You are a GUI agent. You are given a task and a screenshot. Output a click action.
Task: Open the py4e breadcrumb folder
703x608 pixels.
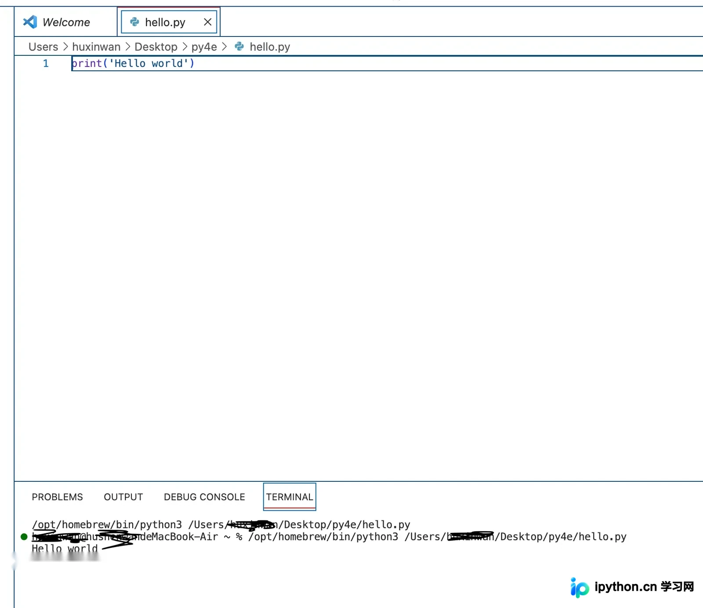point(204,47)
